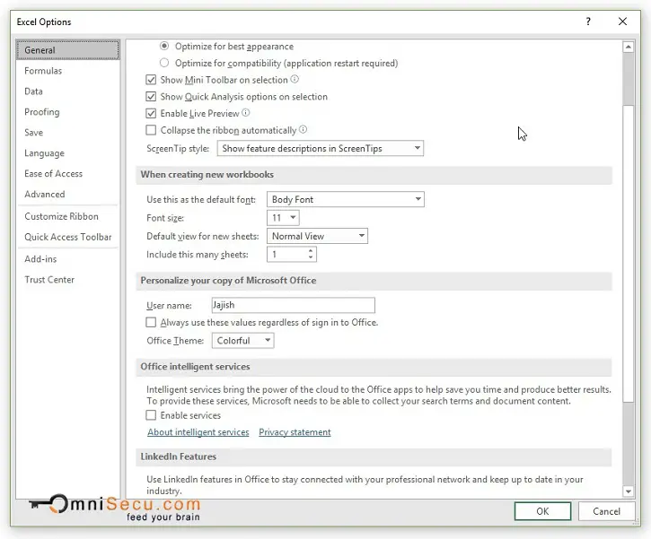Viewport: 651px width, 539px height.
Task: Open the Customize Ribbon category
Action: tap(68, 216)
